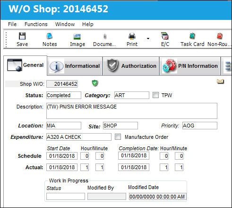Enable the Manufacture Order checkbox
The height and width of the screenshot is (208, 232).
[118, 137]
